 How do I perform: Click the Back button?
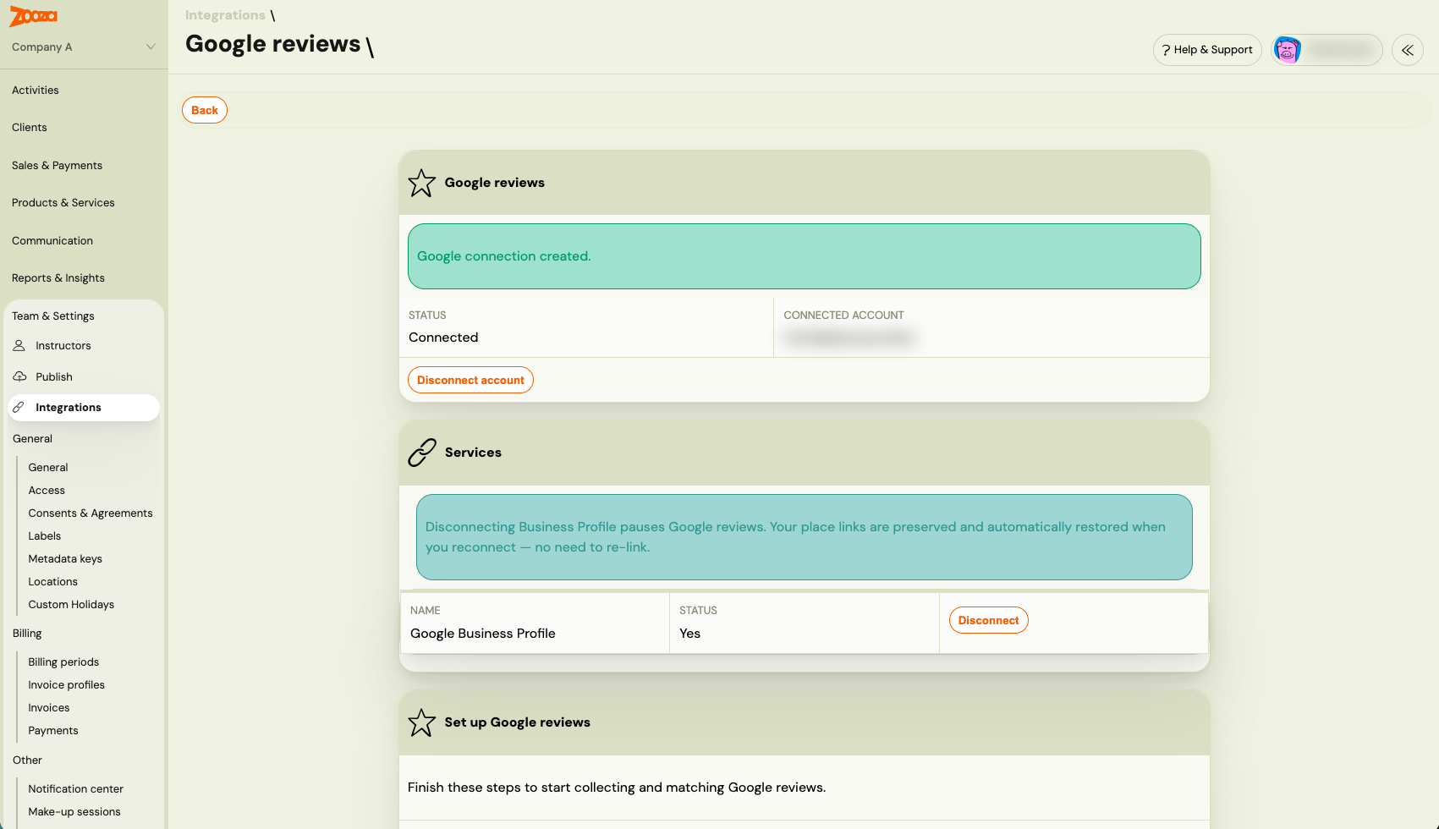point(205,110)
